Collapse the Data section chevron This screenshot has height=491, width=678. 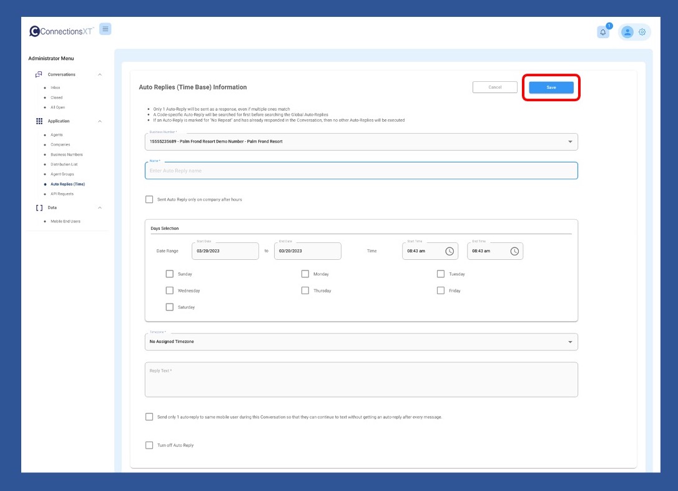click(100, 207)
